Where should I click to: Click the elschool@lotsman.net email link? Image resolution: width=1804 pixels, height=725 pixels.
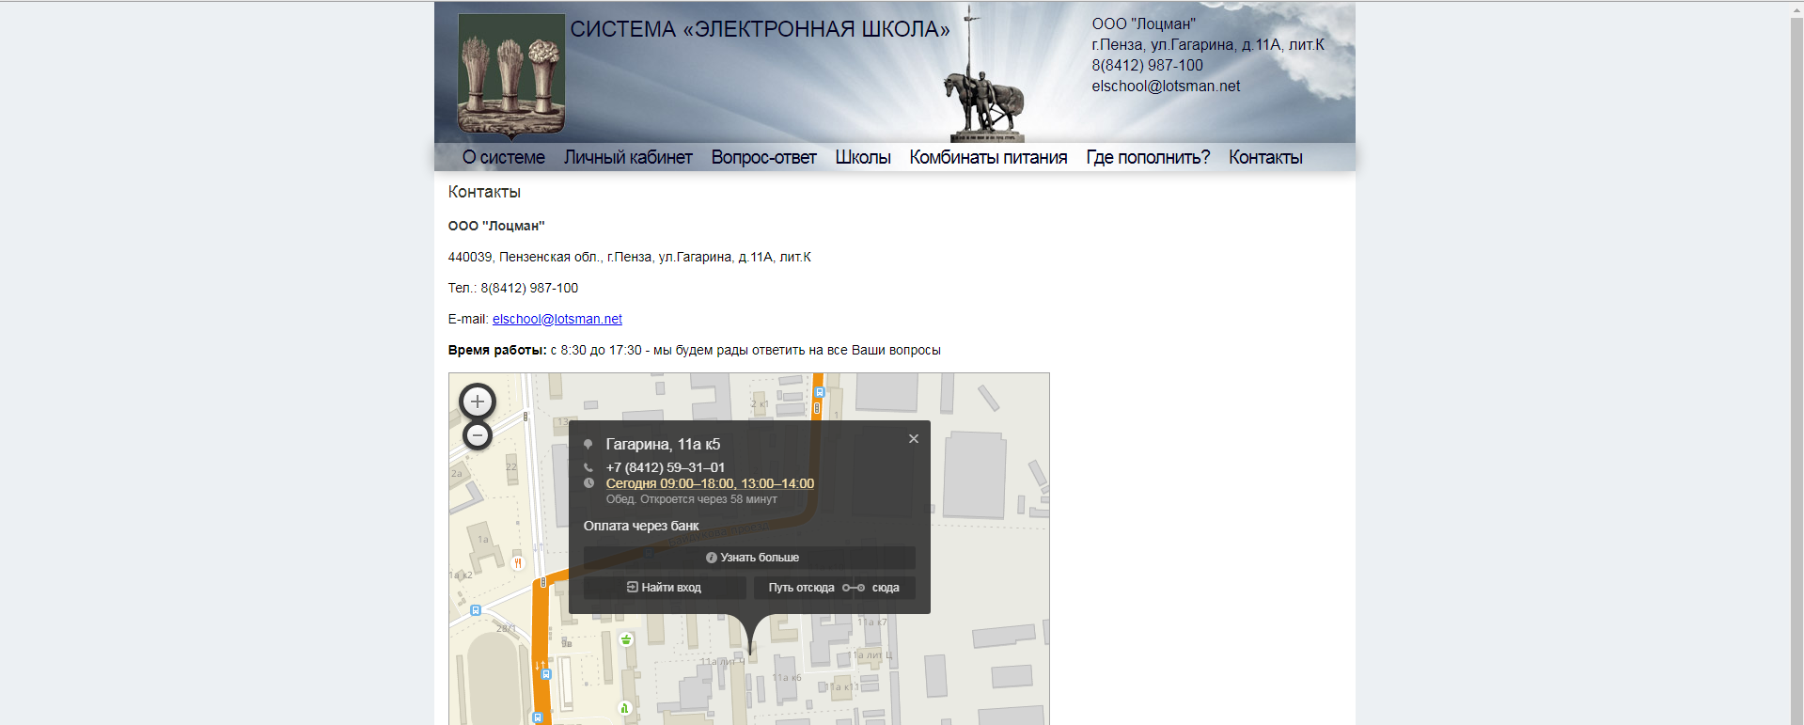(x=557, y=320)
